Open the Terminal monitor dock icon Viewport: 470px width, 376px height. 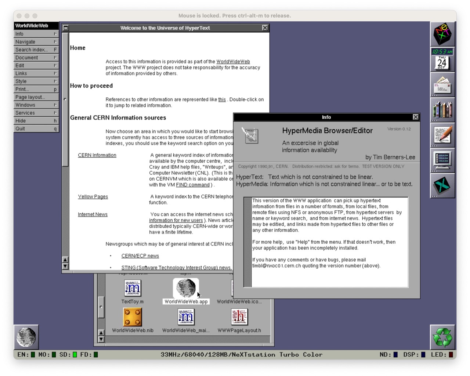tap(442, 161)
